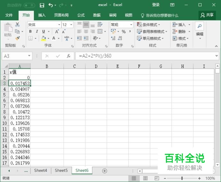Align text right
Screen dimensions: 221x182
pos(93,31)
